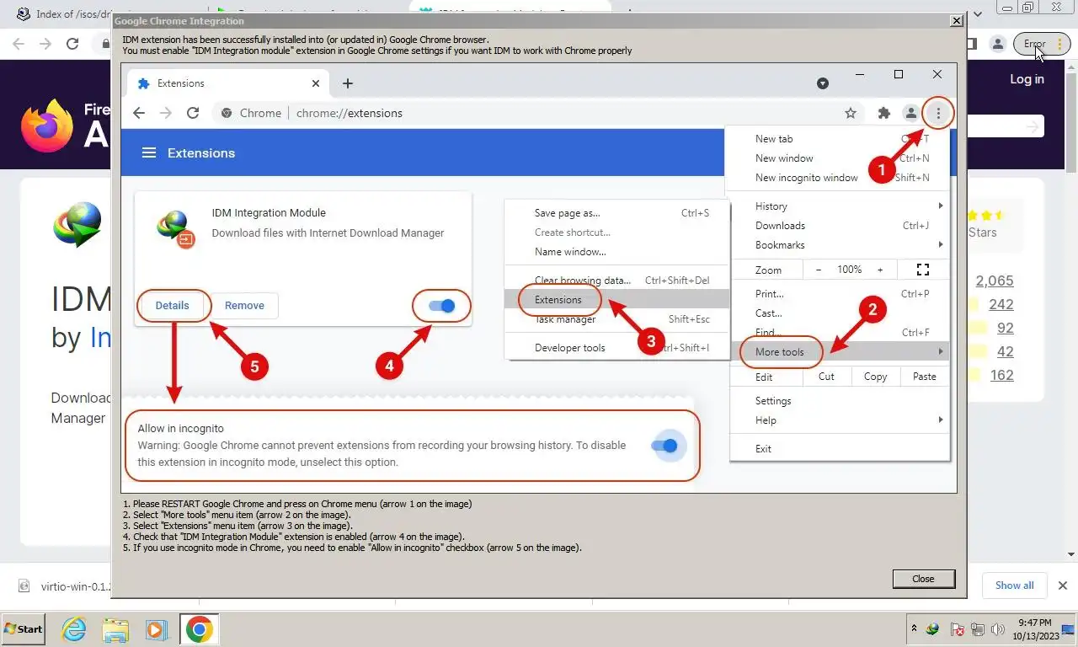Open the Action Center flag icon
The height and width of the screenshot is (647, 1078).
958,629
